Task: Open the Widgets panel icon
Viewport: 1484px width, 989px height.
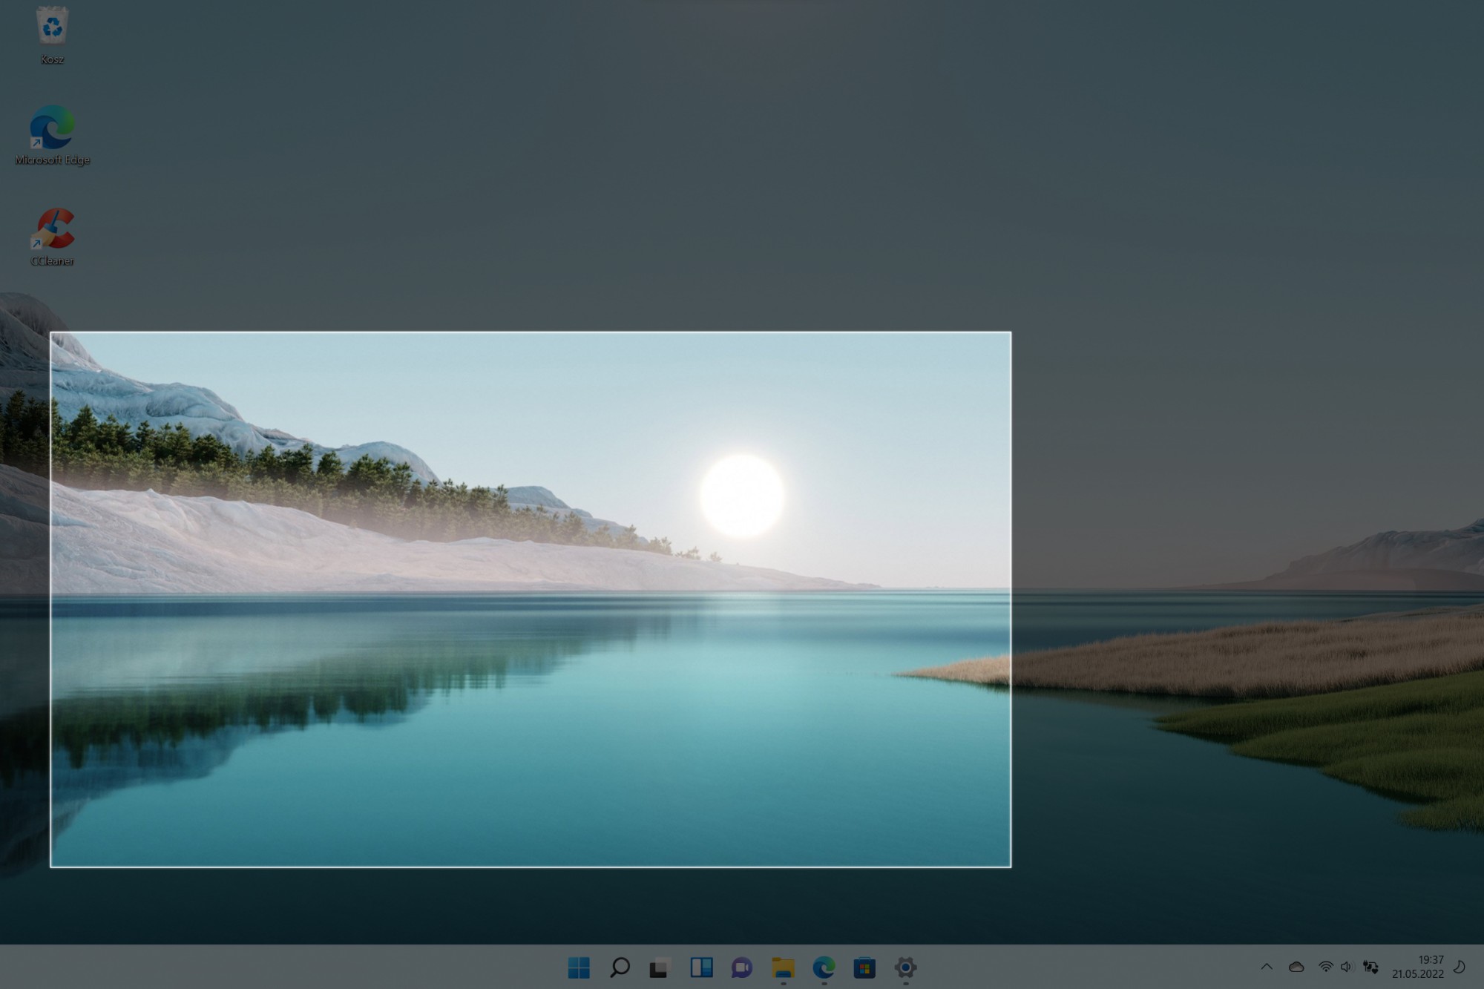Action: click(701, 967)
